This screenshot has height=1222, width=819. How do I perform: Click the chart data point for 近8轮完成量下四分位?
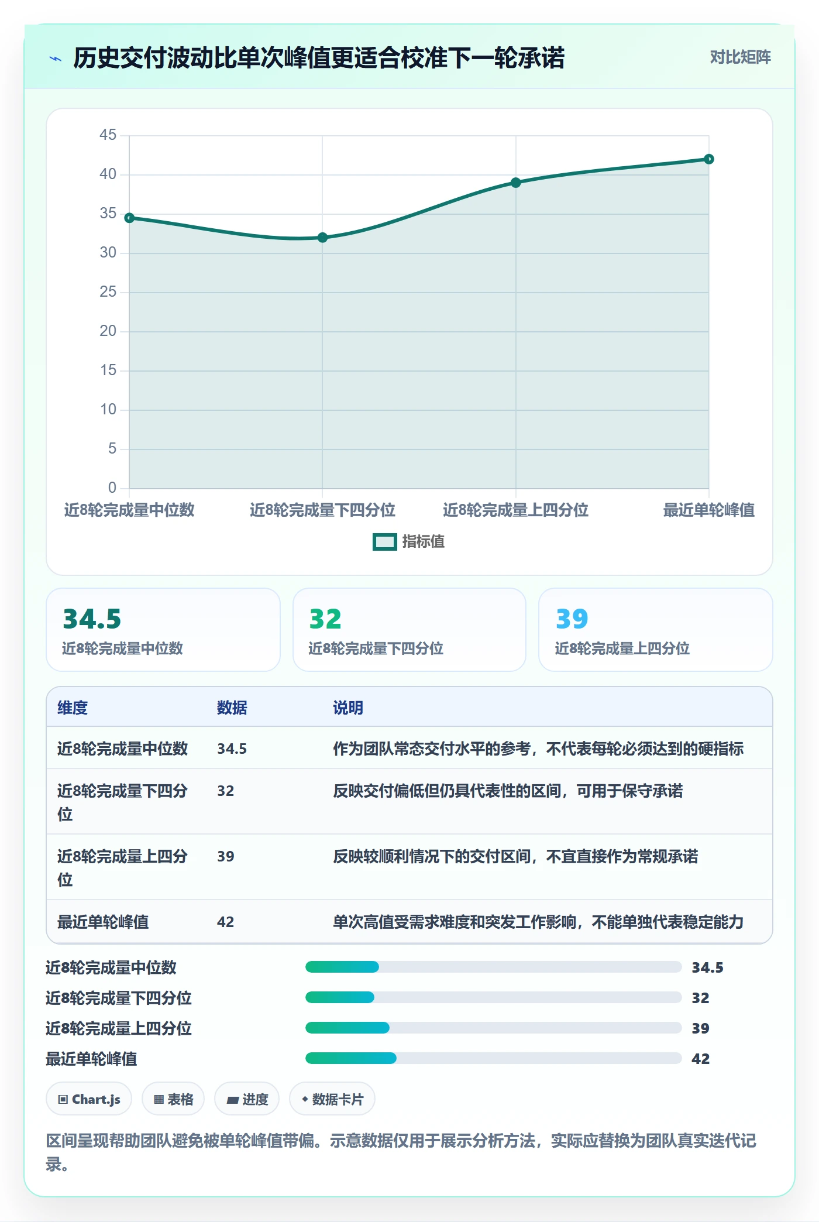tap(322, 238)
